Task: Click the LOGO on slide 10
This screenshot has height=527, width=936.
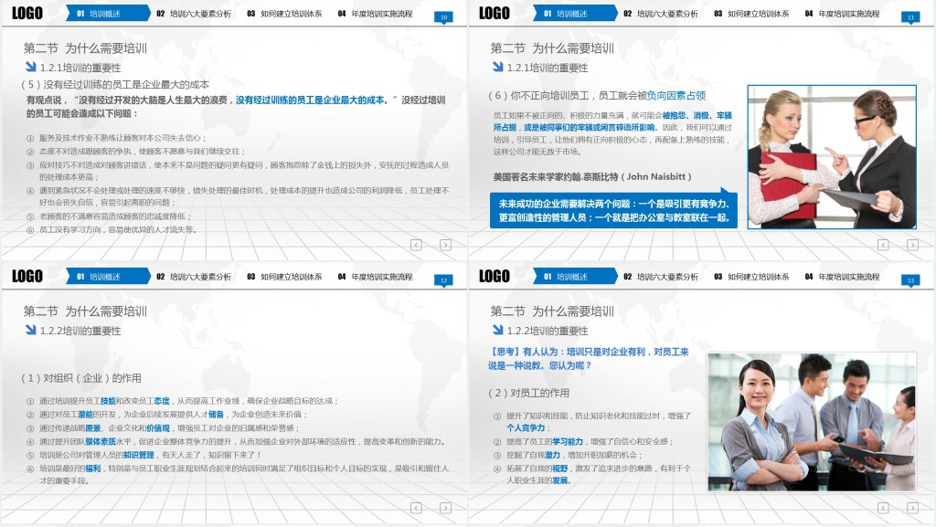Action: click(27, 13)
